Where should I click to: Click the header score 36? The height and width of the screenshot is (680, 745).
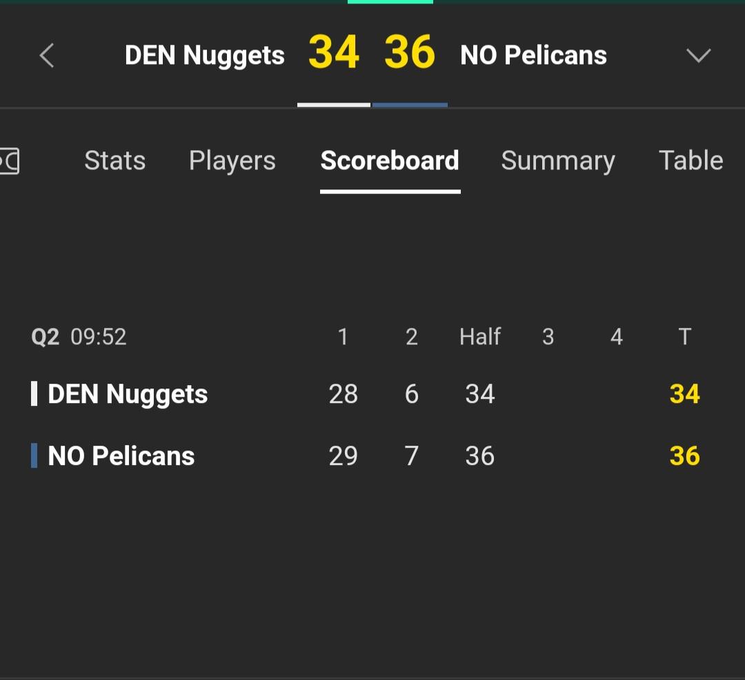[x=410, y=52]
